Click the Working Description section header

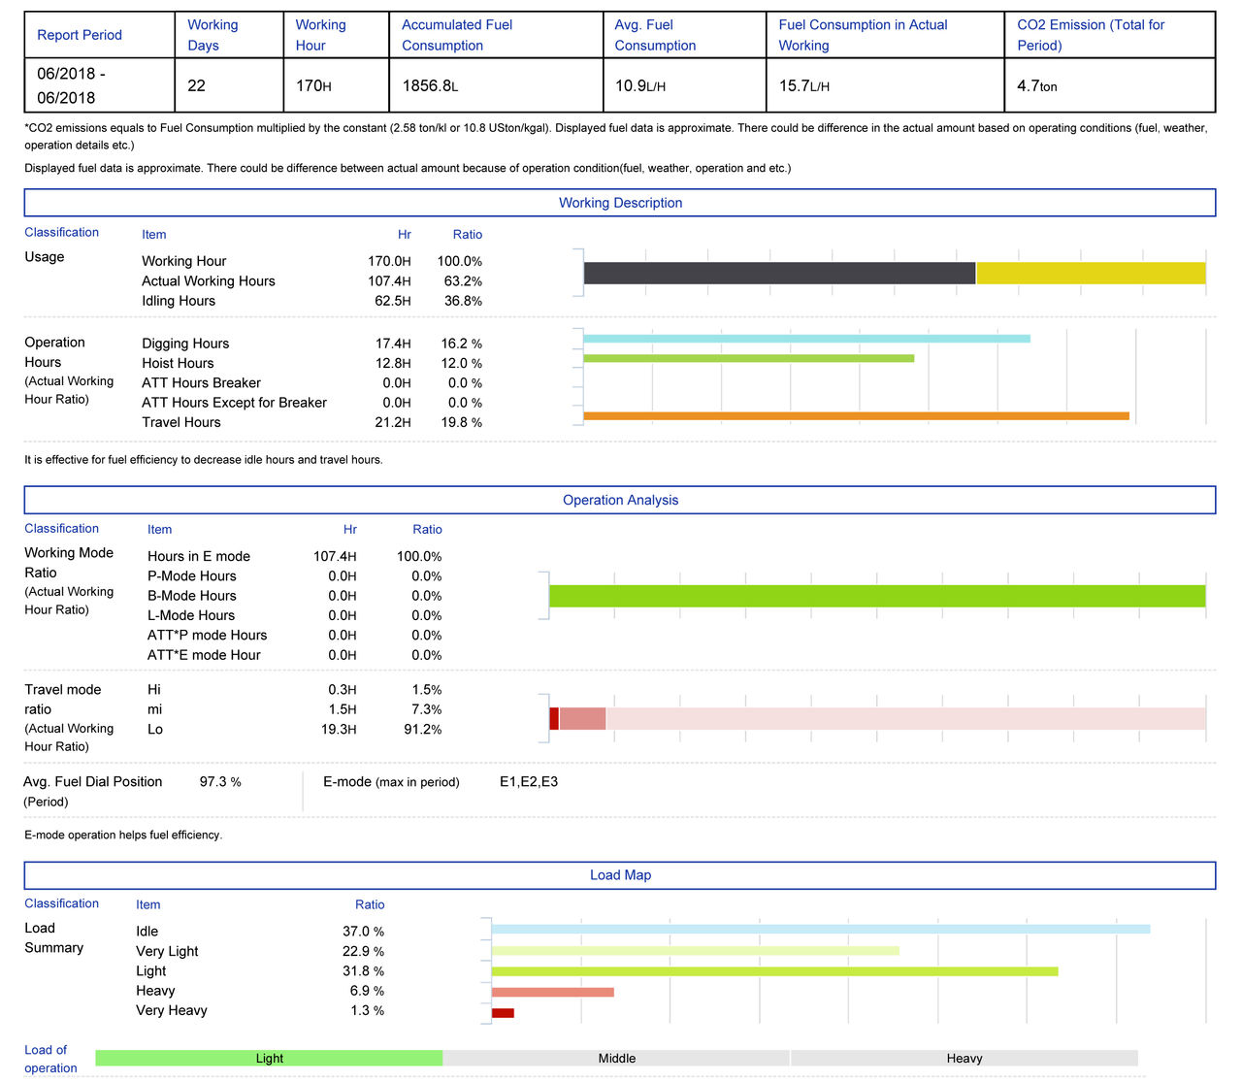tap(620, 203)
